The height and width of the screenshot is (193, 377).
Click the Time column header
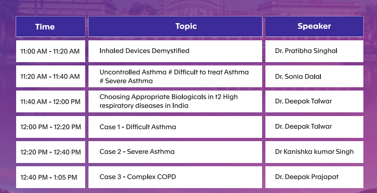click(45, 27)
